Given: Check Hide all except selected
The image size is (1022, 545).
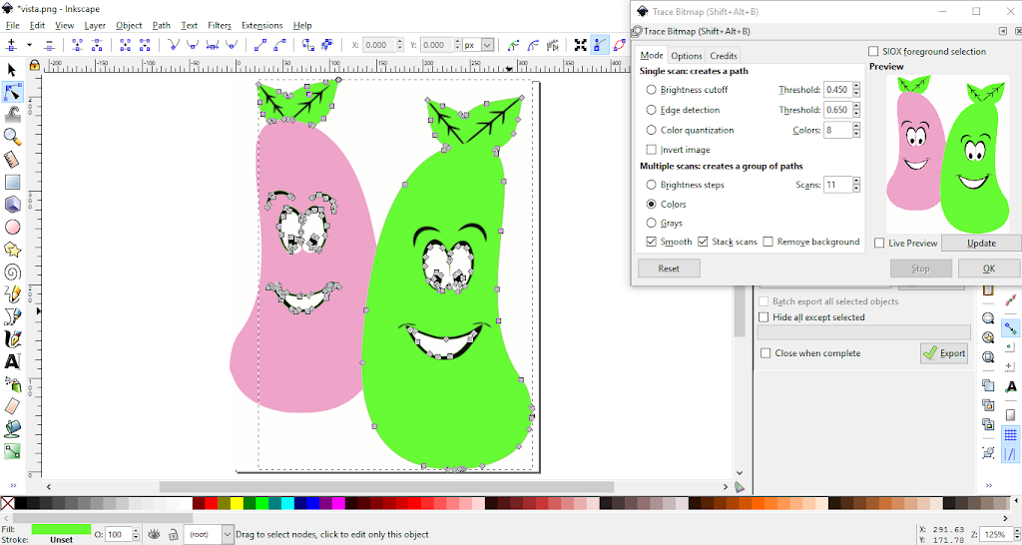Looking at the screenshot, I should [x=764, y=317].
